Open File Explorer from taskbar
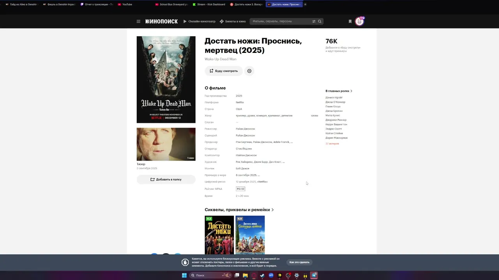Viewport: 499px width, 280px height. coord(245,275)
